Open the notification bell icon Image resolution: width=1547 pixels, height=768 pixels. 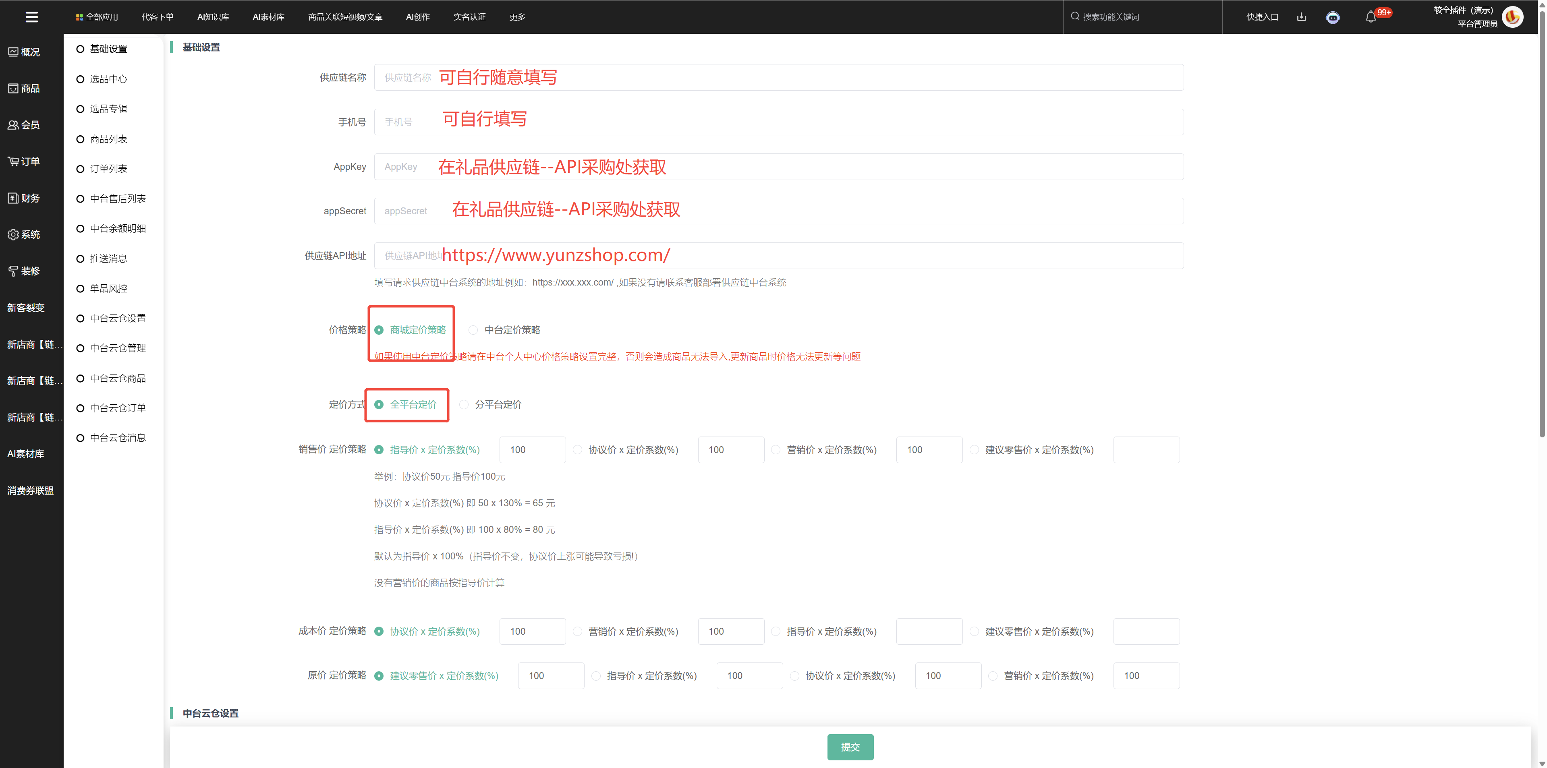tap(1371, 17)
